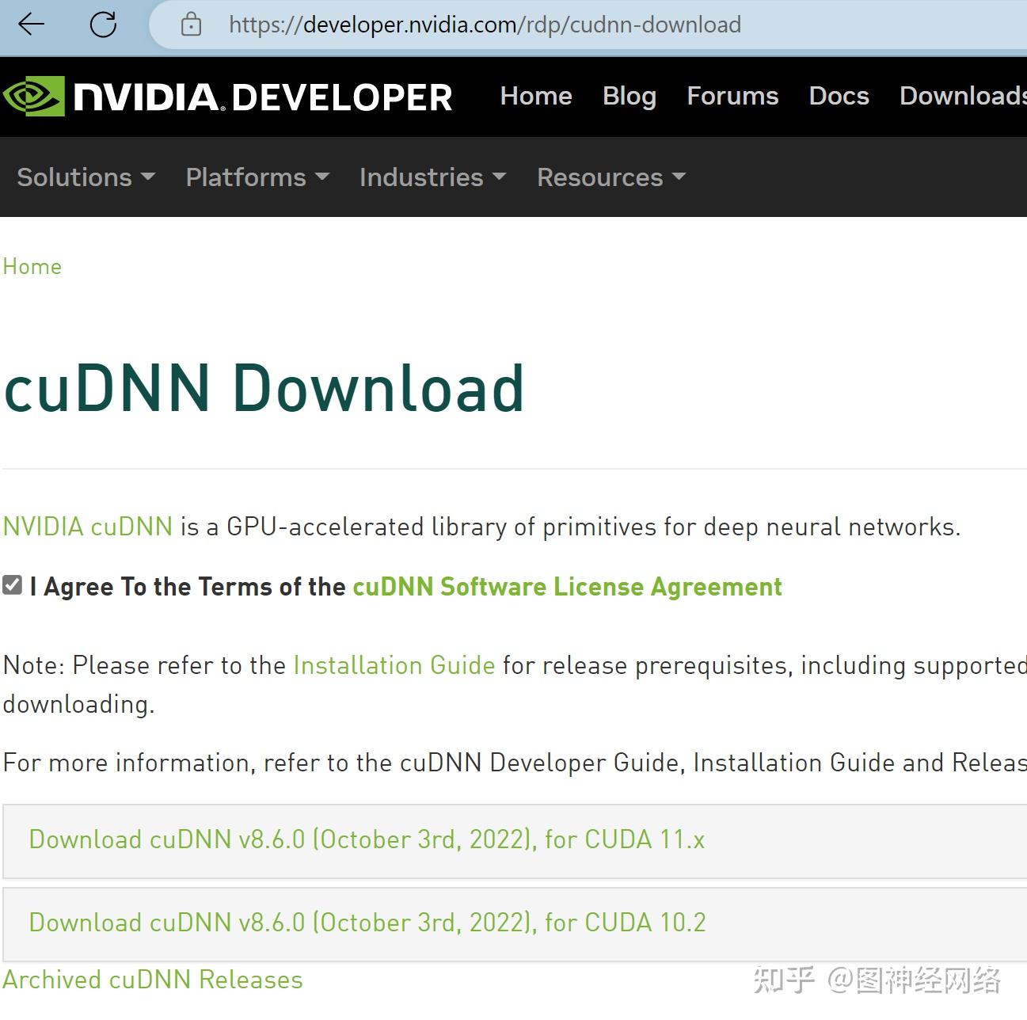Select Home in the top navigation

pyautogui.click(x=536, y=96)
